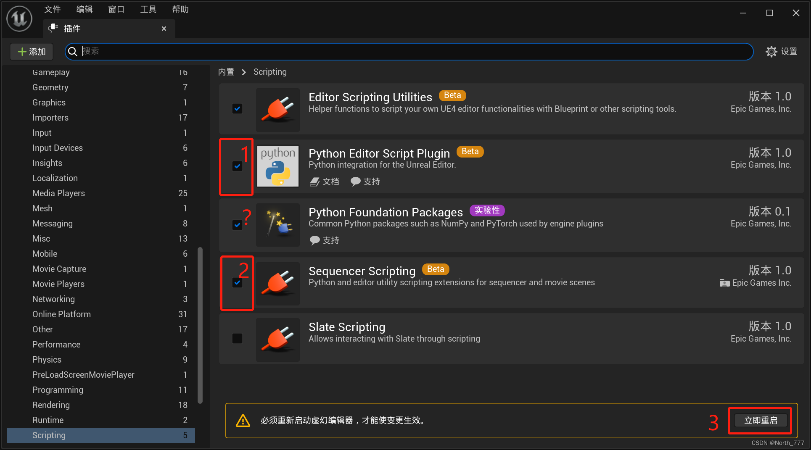Select Gameplay category
The width and height of the screenshot is (811, 450).
(101, 72)
